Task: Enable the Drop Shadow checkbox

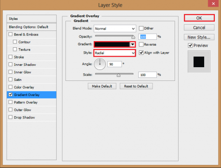Action: 11,117
